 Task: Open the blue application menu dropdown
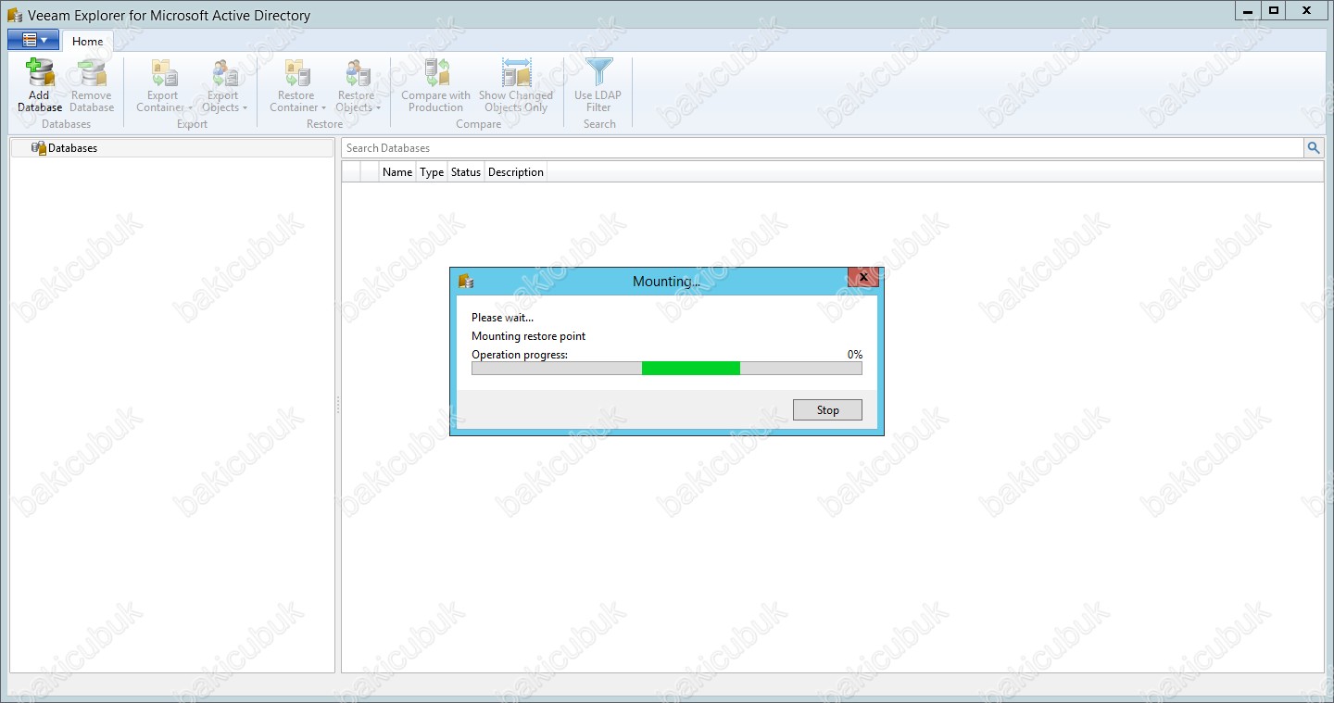33,40
